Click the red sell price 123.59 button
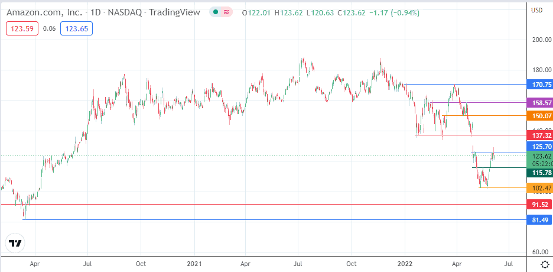553x272 pixels. pos(22,29)
